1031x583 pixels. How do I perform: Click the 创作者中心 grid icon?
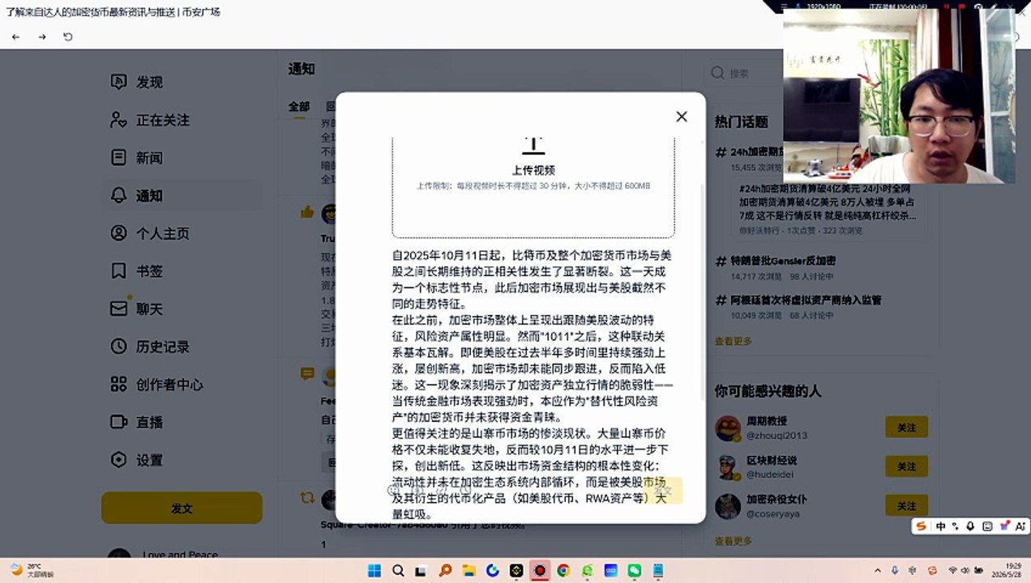coord(119,384)
